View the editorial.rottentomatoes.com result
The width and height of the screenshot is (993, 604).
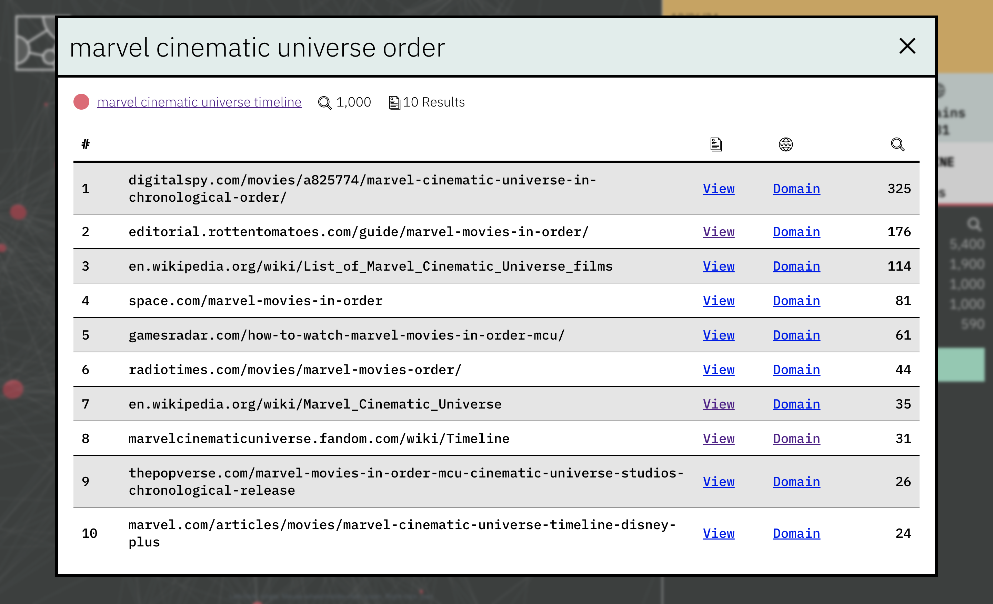[719, 232]
